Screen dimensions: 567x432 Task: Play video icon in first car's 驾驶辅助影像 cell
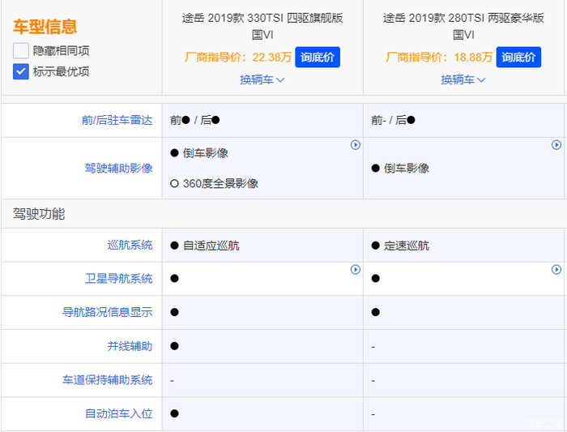pyautogui.click(x=355, y=145)
